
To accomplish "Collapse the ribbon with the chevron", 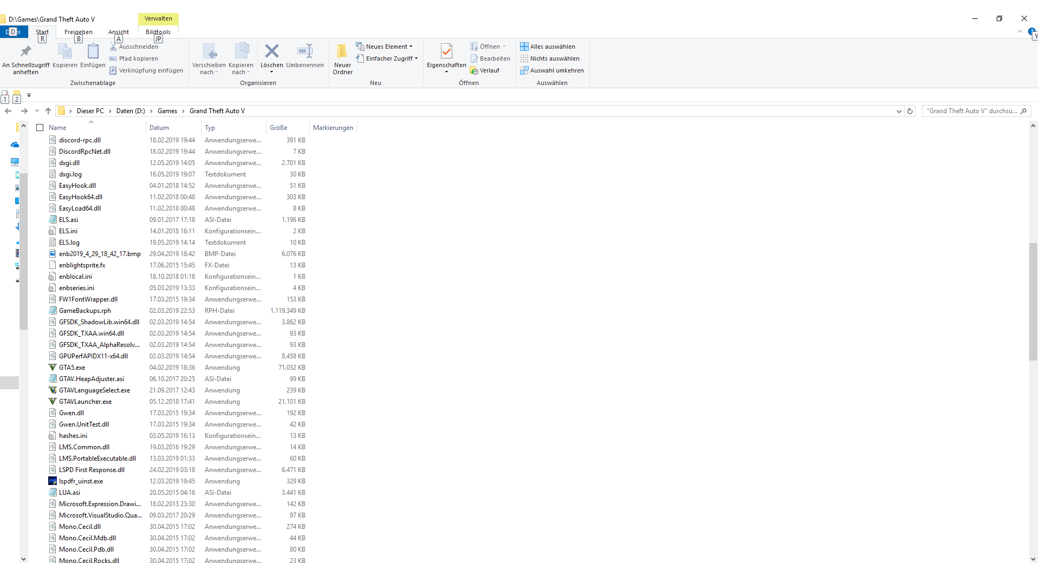I will tap(1020, 32).
